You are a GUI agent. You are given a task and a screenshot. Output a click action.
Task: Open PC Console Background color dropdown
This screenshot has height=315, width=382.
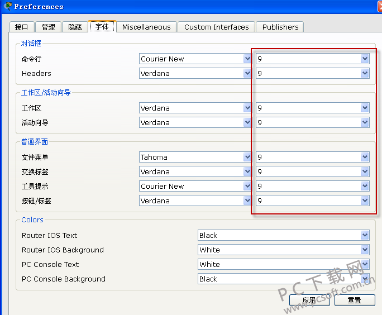coord(284,279)
